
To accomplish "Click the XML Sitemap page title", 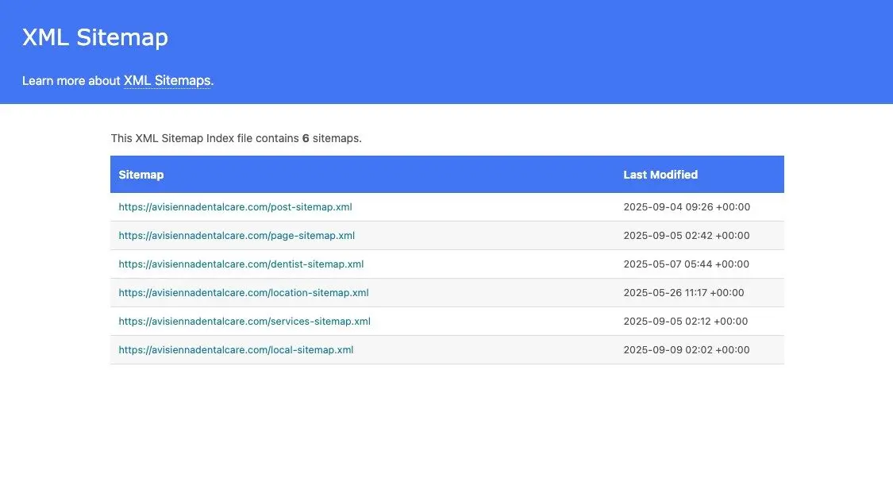I will 95,37.
